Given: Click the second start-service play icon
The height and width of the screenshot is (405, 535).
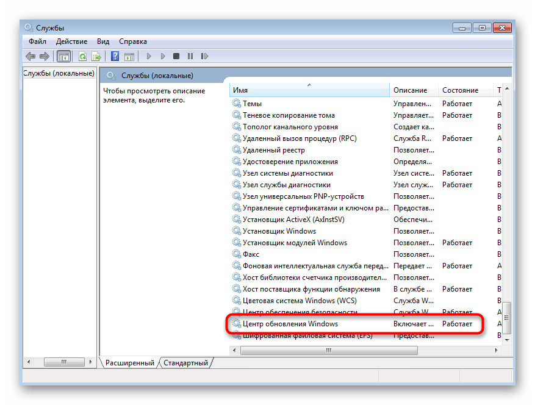Looking at the screenshot, I should (x=163, y=56).
